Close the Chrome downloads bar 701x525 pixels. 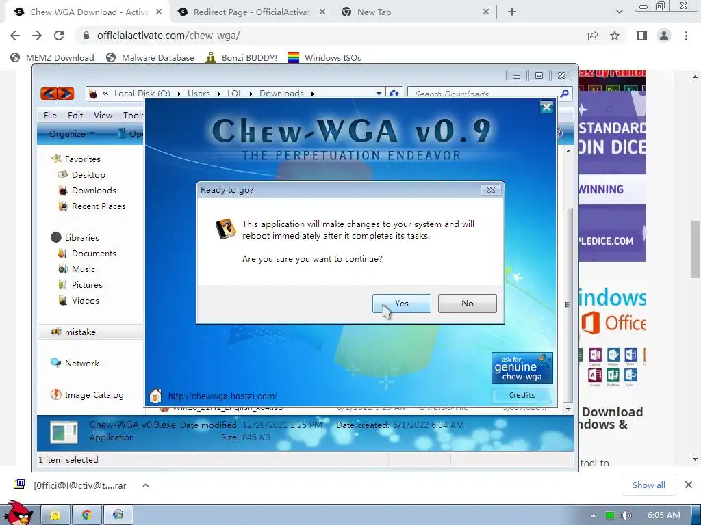point(689,485)
